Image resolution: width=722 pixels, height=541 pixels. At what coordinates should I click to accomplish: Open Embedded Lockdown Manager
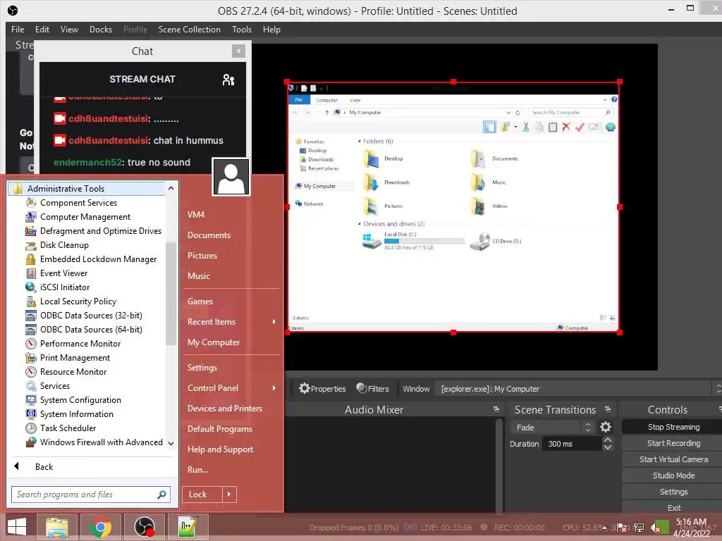91,259
